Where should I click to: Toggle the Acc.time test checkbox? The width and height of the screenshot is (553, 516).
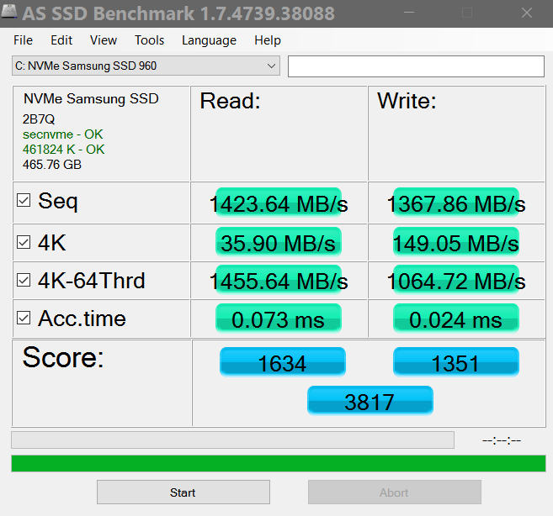(x=24, y=319)
